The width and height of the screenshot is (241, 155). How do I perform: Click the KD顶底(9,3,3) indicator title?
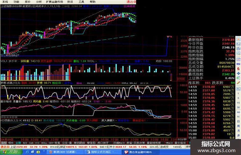tap(9, 120)
